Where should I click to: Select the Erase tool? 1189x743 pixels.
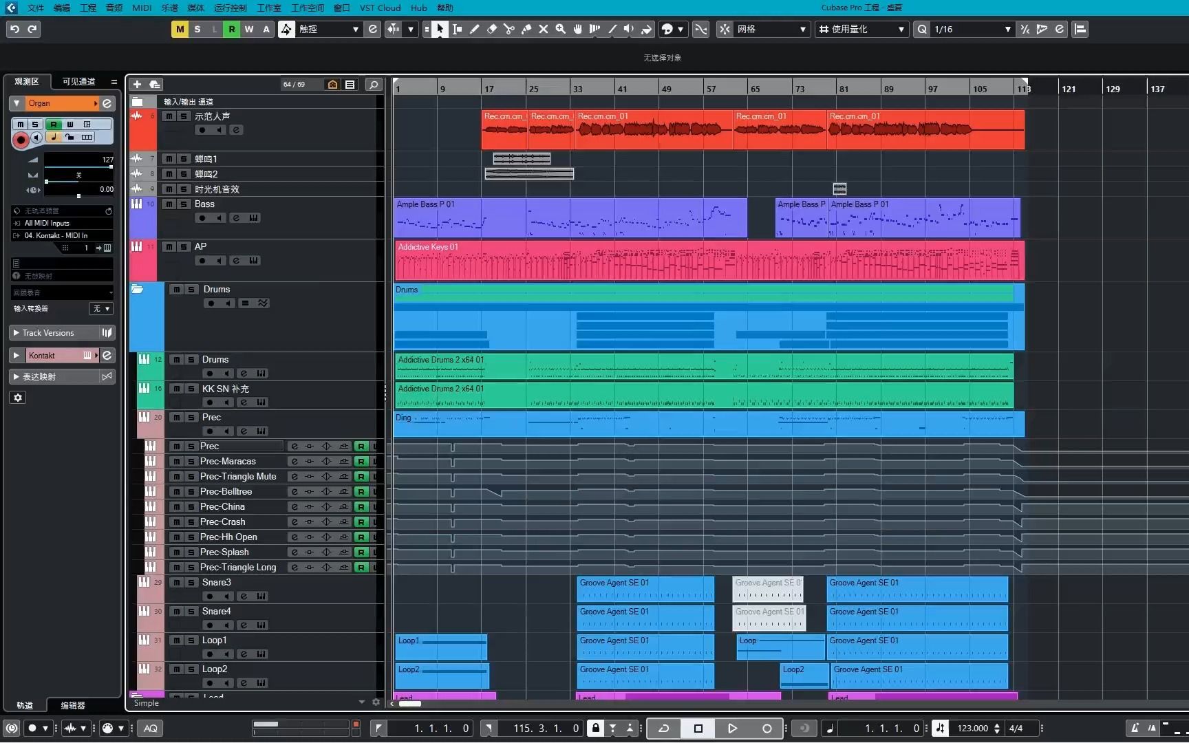[491, 29]
